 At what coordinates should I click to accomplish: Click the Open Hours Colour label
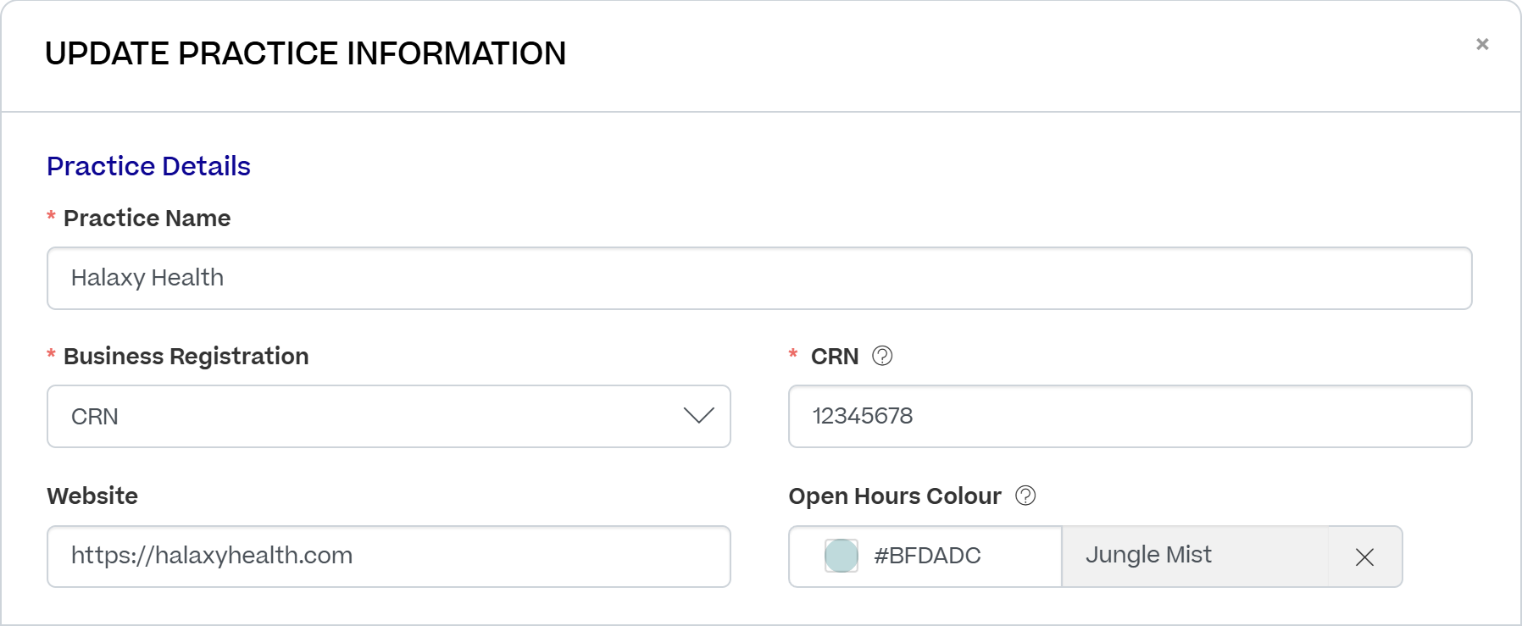pyautogui.click(x=895, y=496)
